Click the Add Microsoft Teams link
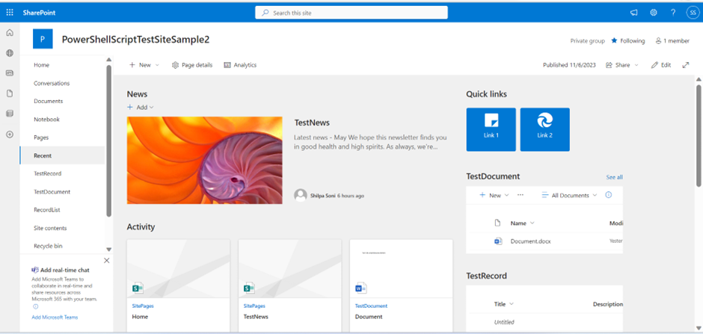This screenshot has height=334, width=703. tap(55, 318)
